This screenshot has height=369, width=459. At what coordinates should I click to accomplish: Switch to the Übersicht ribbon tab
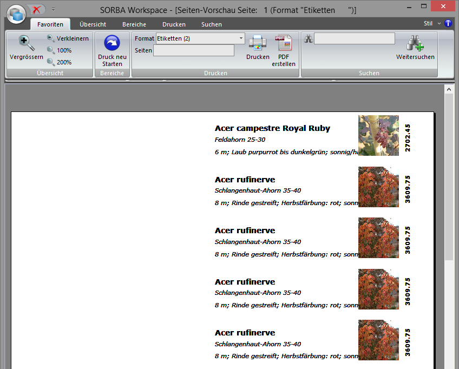[x=93, y=24]
